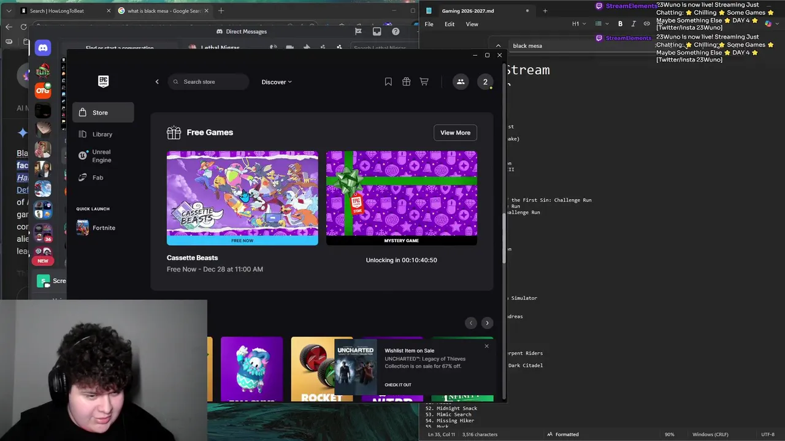Click the Notepad app icon in title bar
The height and width of the screenshot is (441, 785).
[429, 10]
